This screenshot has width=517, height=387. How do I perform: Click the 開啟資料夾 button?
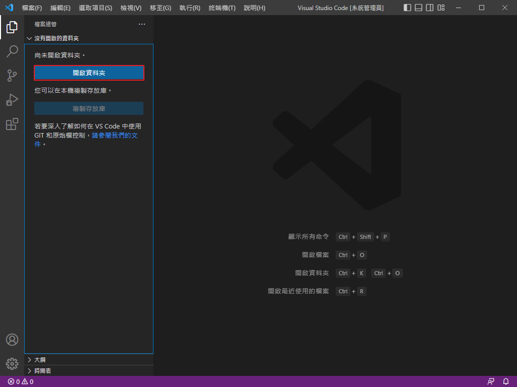tap(89, 73)
